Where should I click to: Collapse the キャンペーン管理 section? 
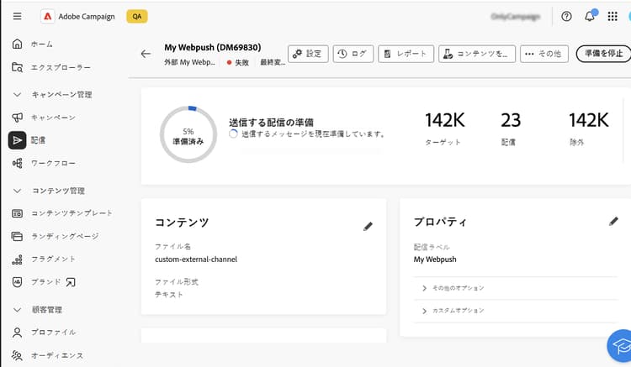pyautogui.click(x=18, y=94)
